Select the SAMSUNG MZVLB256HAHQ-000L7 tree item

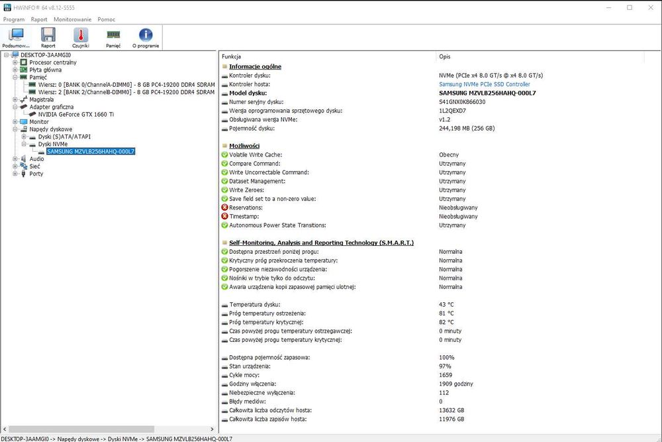tap(91, 151)
